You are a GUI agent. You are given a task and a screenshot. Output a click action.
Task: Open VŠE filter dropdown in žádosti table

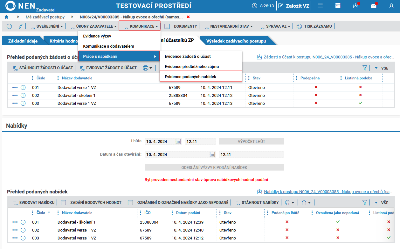pyautogui.click(x=381, y=68)
